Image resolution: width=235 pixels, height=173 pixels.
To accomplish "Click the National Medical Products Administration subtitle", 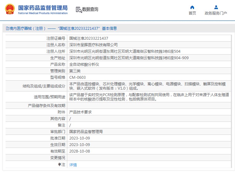I will coord(43,13).
